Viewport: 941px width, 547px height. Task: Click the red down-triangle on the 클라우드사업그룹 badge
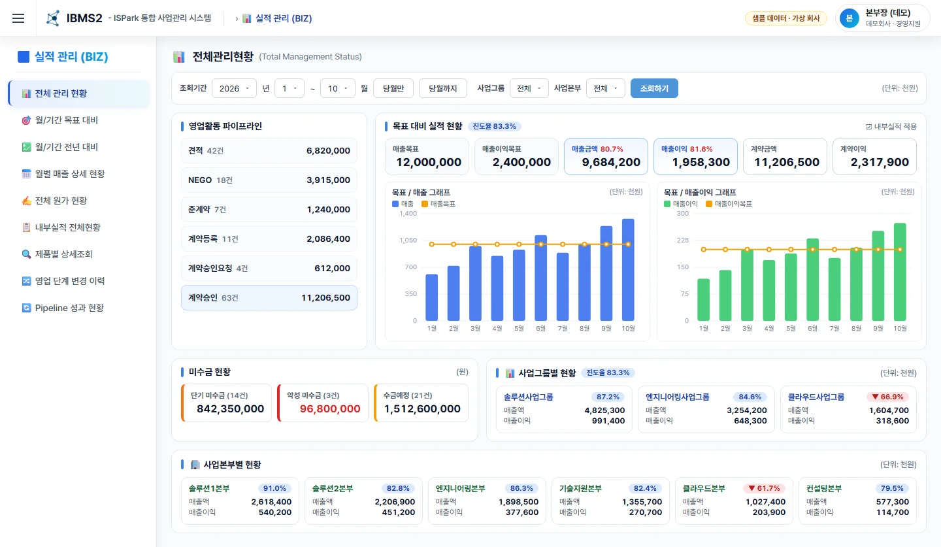[x=876, y=397]
